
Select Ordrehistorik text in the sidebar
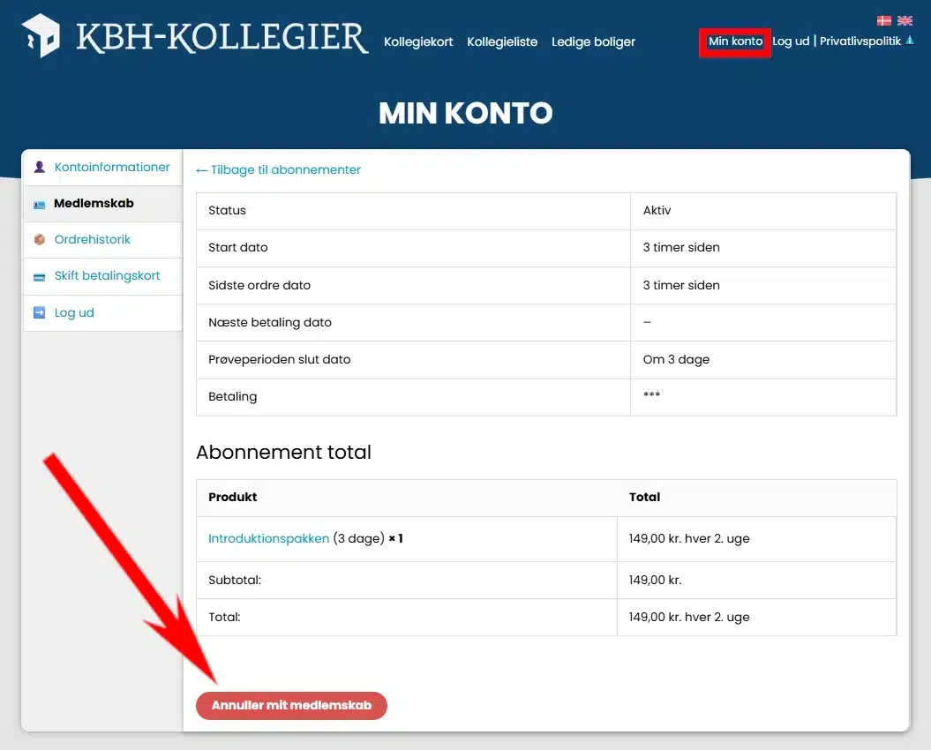pyautogui.click(x=93, y=239)
